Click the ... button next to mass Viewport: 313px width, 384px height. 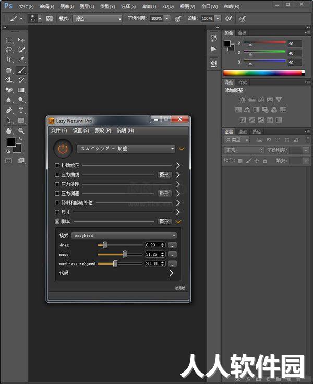click(173, 255)
